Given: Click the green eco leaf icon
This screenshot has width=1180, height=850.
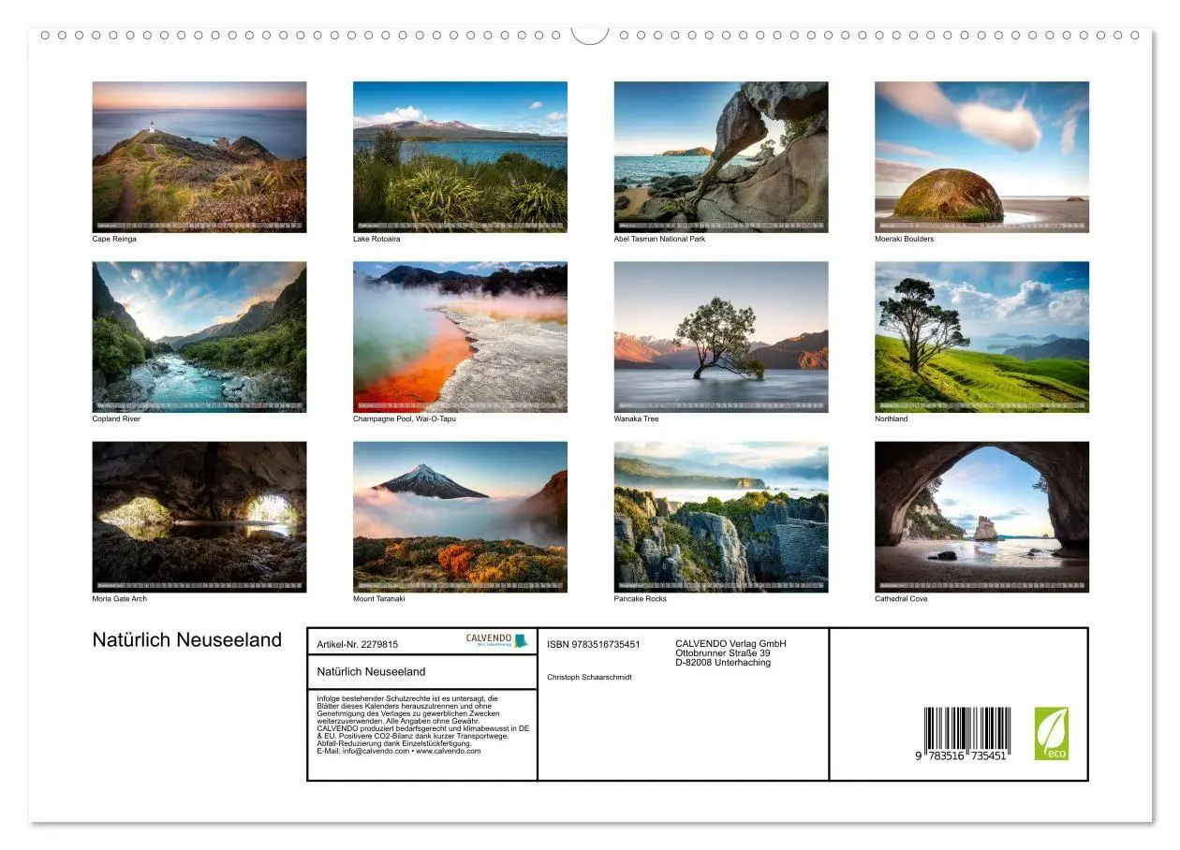Looking at the screenshot, I should click(1052, 734).
